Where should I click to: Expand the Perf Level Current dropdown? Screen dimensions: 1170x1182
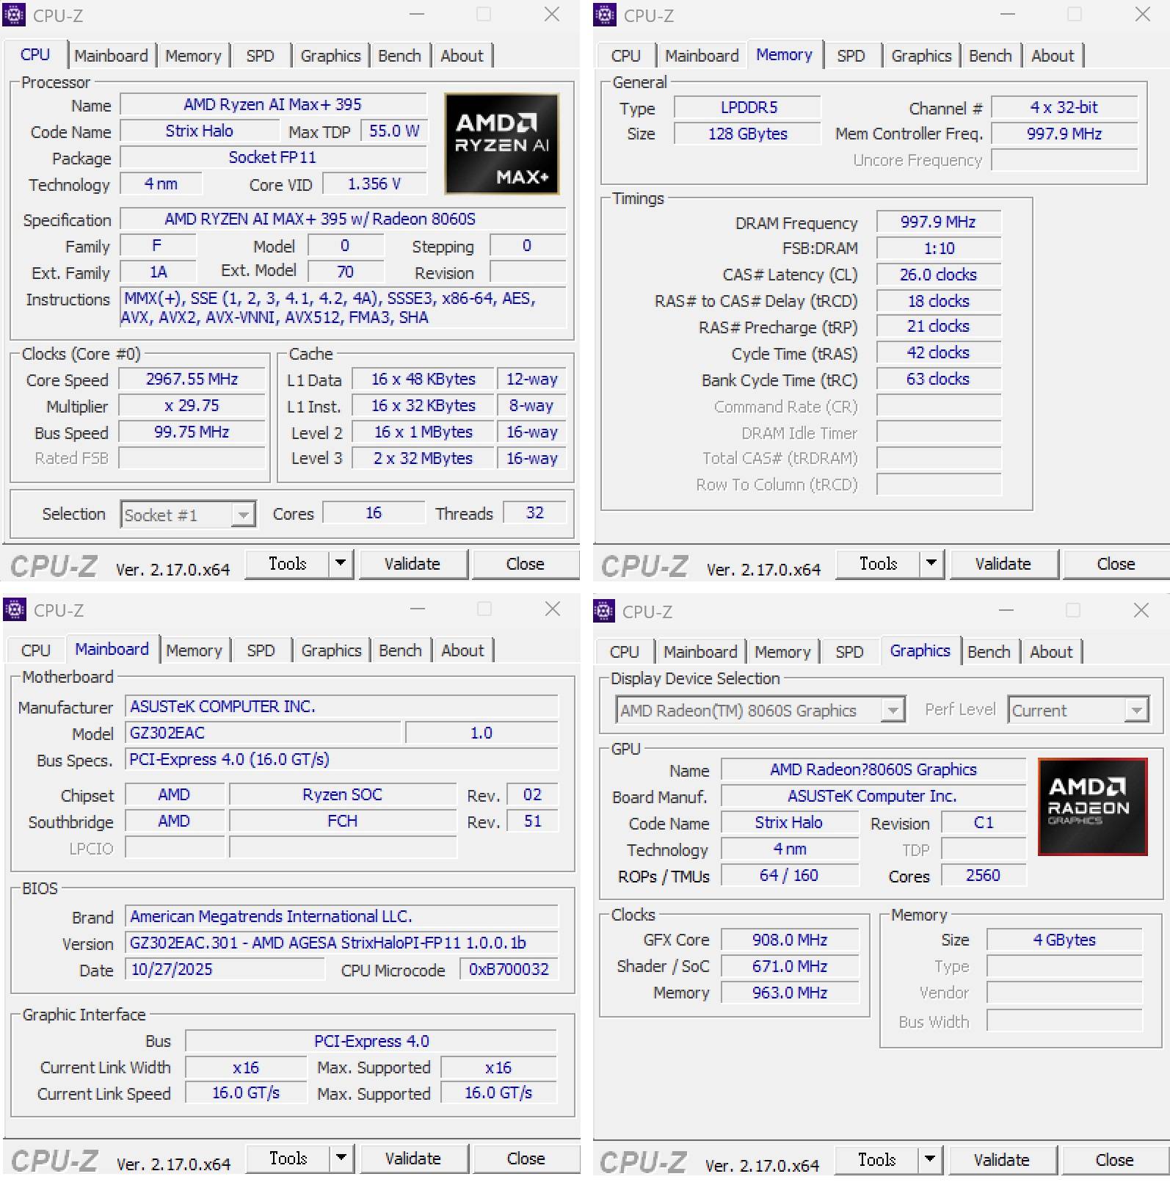click(1137, 710)
